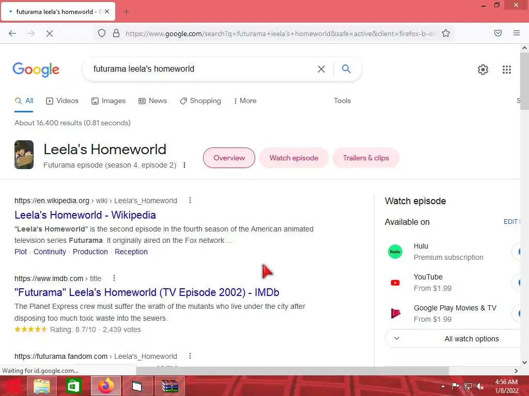Click the forward navigation arrow
This screenshot has height=396, width=529.
[x=31, y=34]
